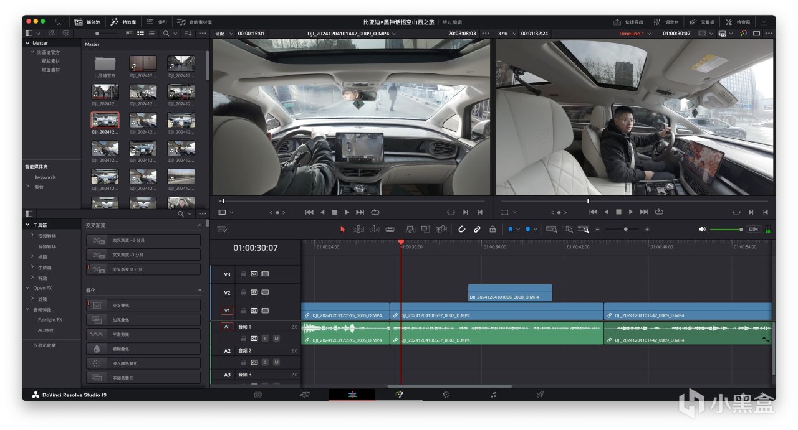Open the 特效库 panel tab
This screenshot has width=798, height=430.
[123, 22]
